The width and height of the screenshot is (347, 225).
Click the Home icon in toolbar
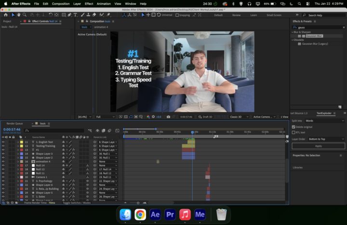[5, 15]
